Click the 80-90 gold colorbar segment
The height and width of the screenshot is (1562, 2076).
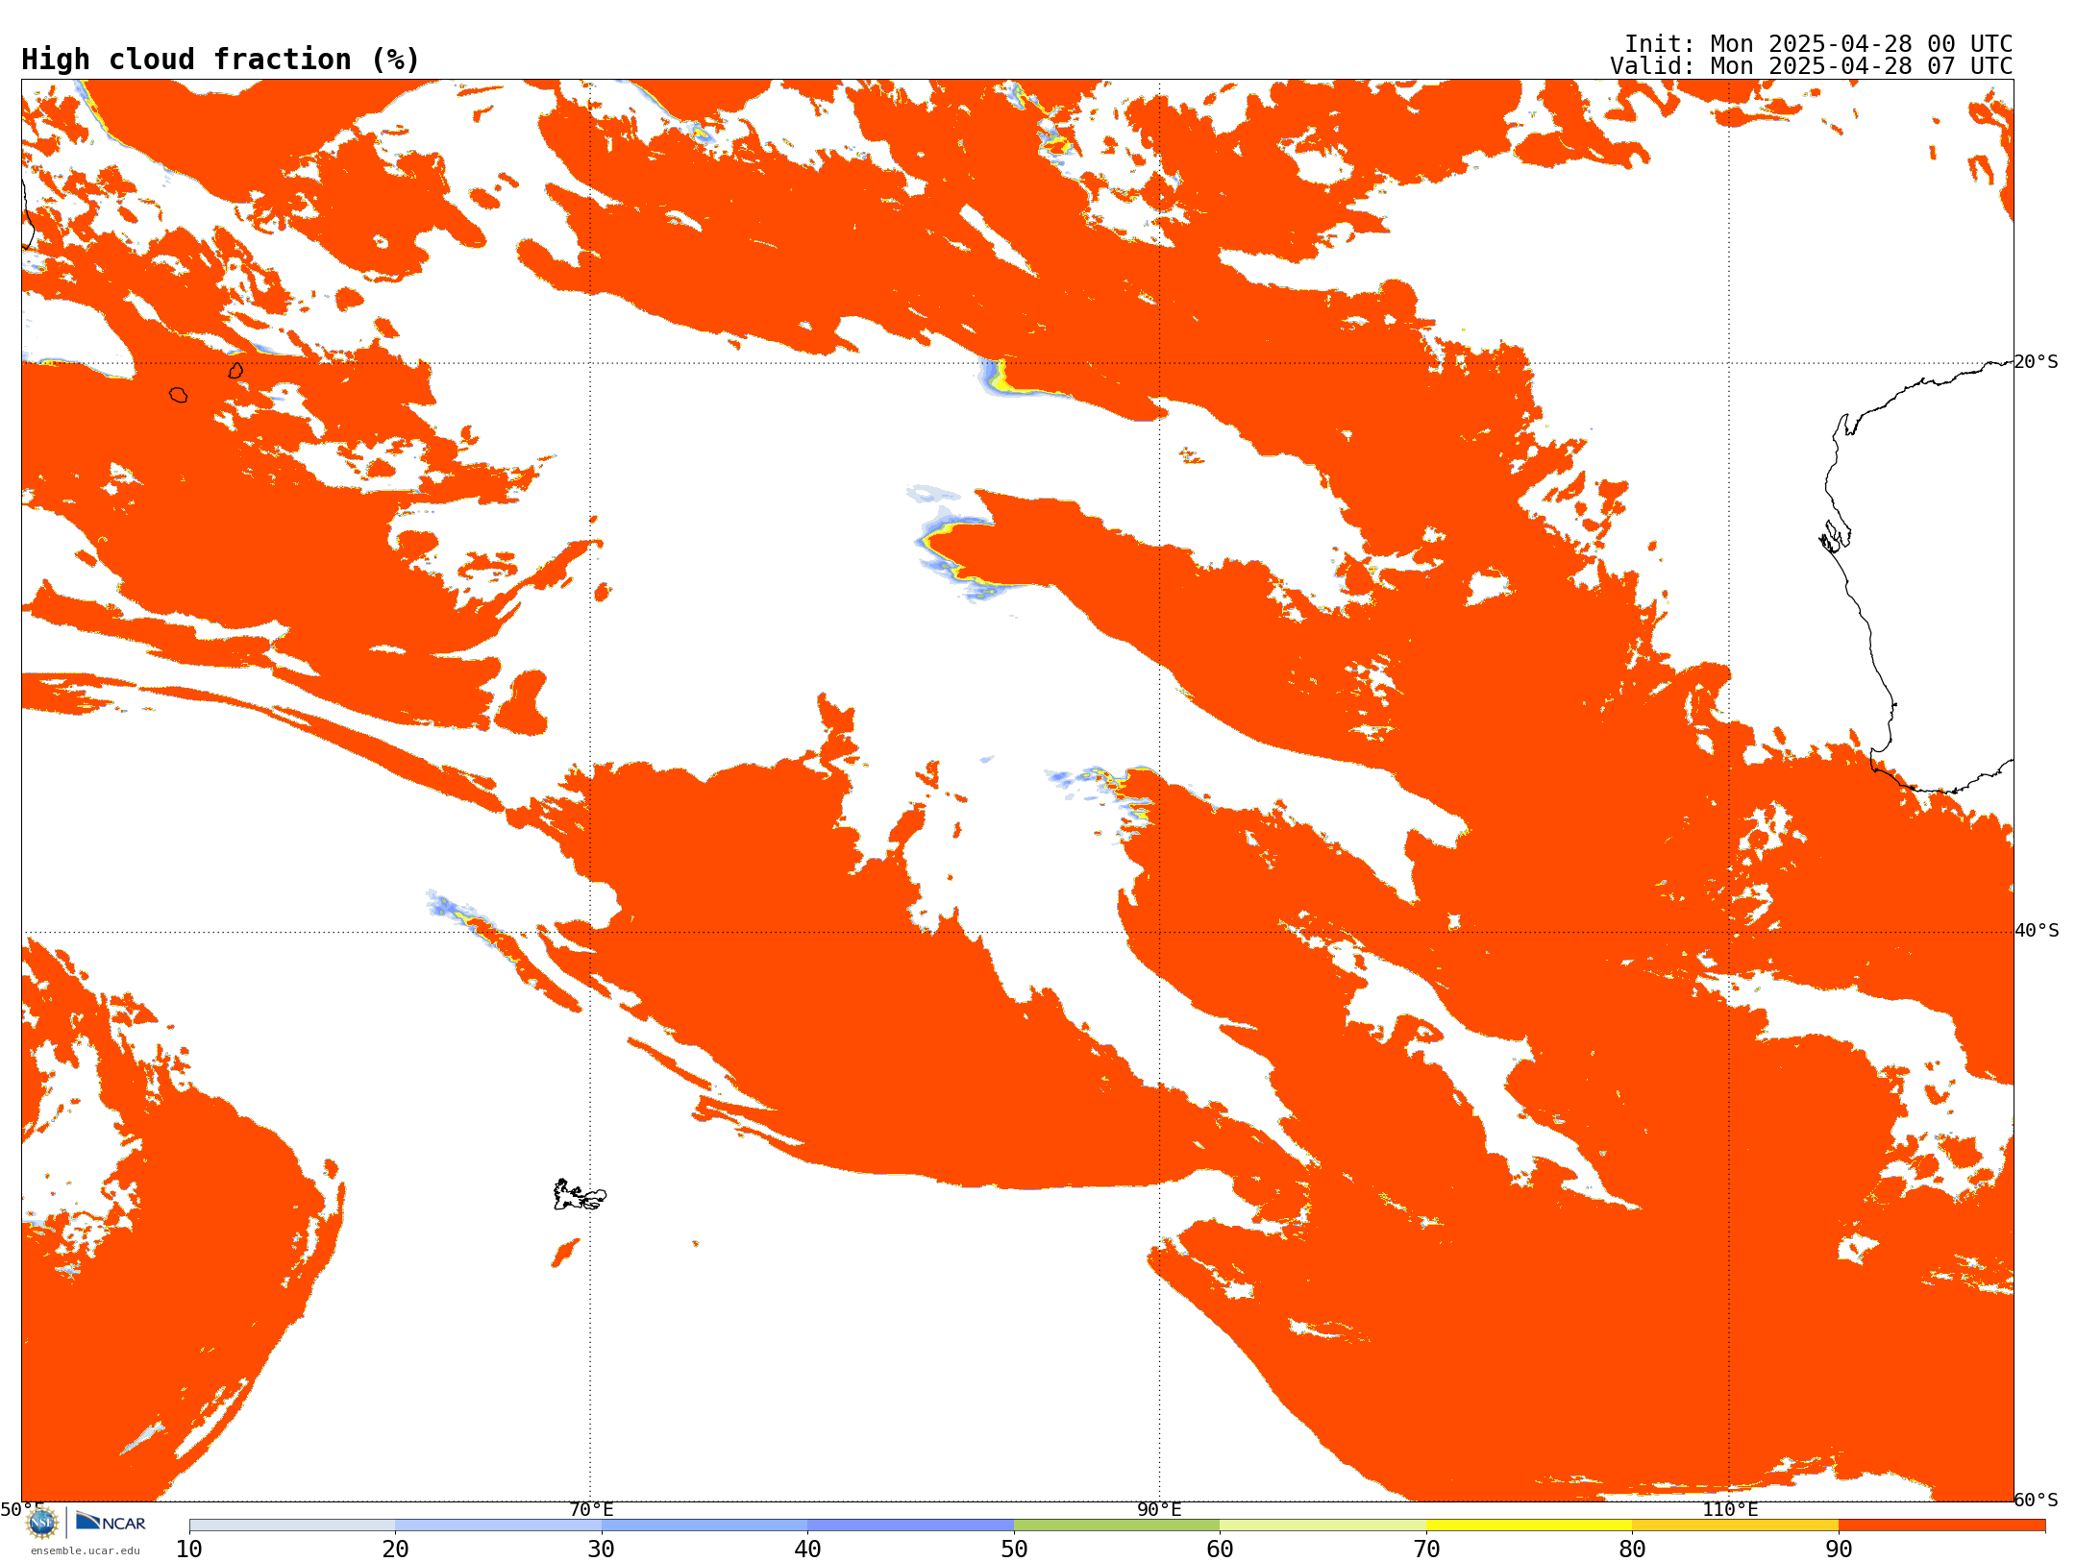click(1736, 1525)
